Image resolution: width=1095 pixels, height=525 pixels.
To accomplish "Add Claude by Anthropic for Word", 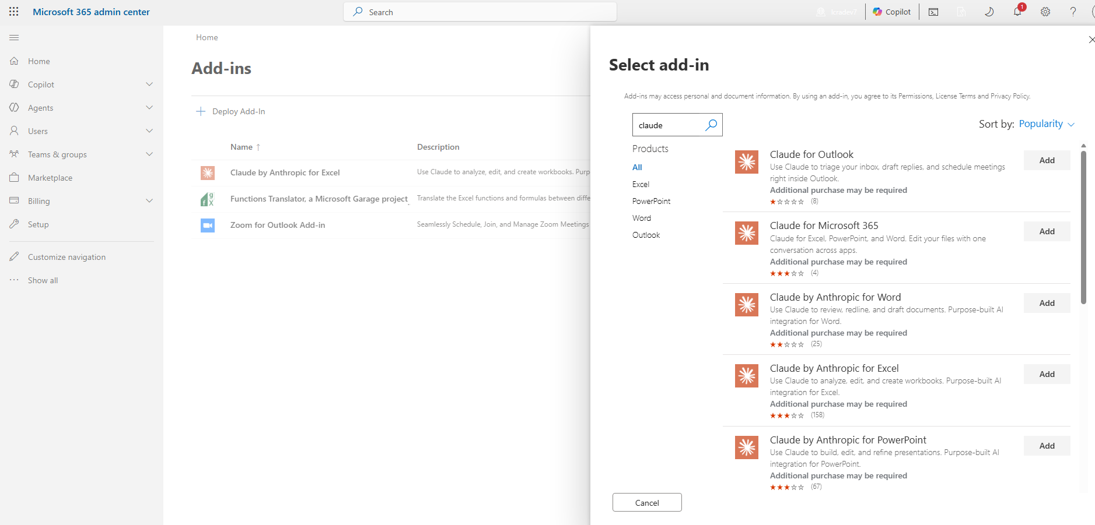I will 1047,303.
